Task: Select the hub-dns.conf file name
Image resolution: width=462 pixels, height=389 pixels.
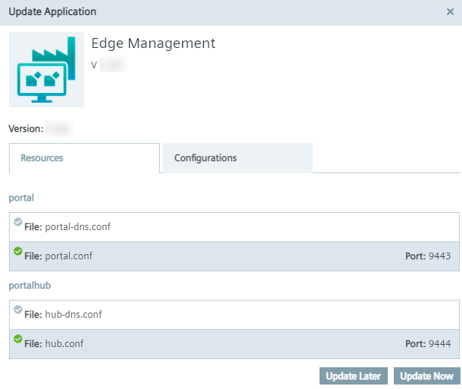Action: 73,315
